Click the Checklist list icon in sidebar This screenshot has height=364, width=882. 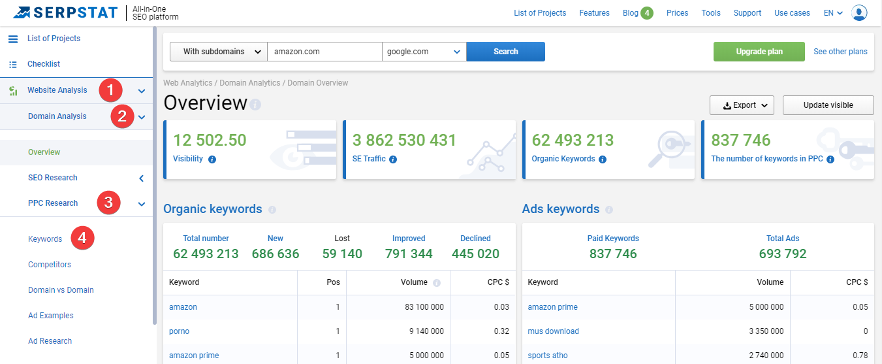point(13,64)
